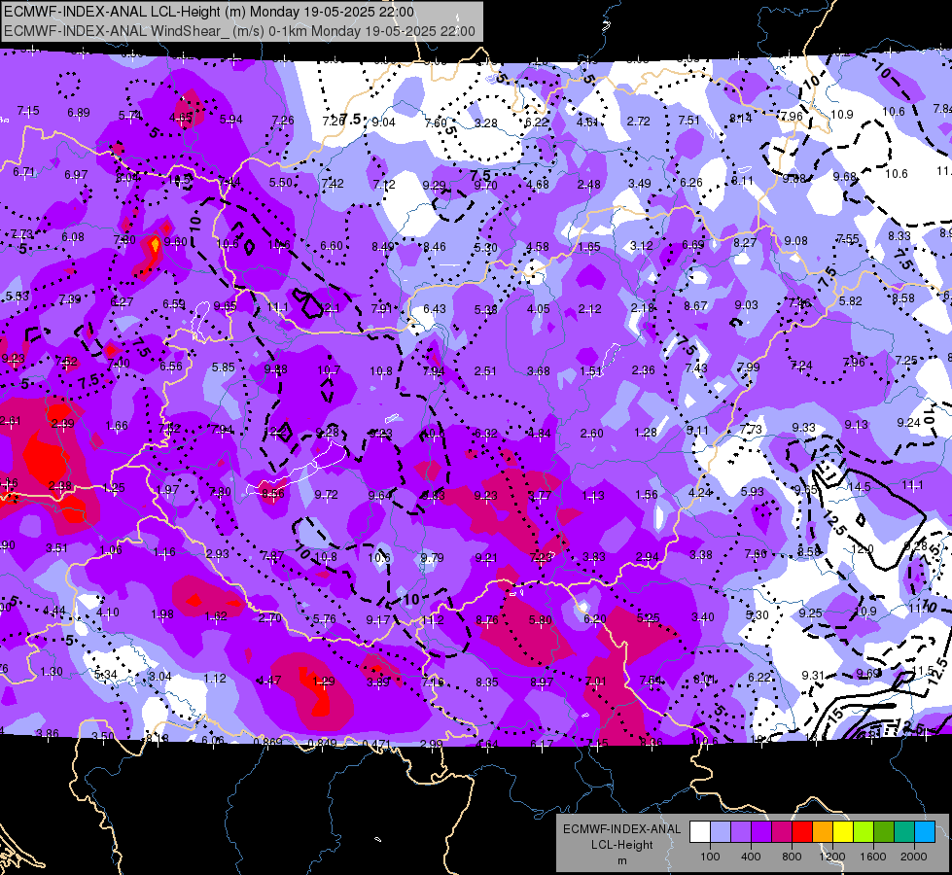Viewport: 952px width, 875px height.
Task: Click the grid value 2.51
Action: [485, 371]
